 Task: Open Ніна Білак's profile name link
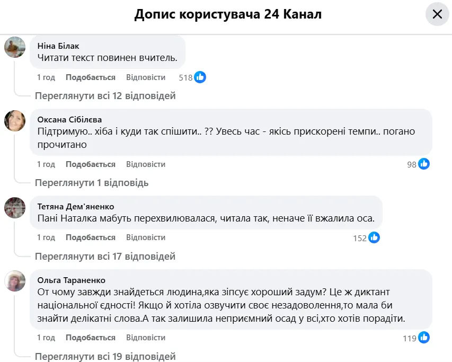tap(58, 46)
